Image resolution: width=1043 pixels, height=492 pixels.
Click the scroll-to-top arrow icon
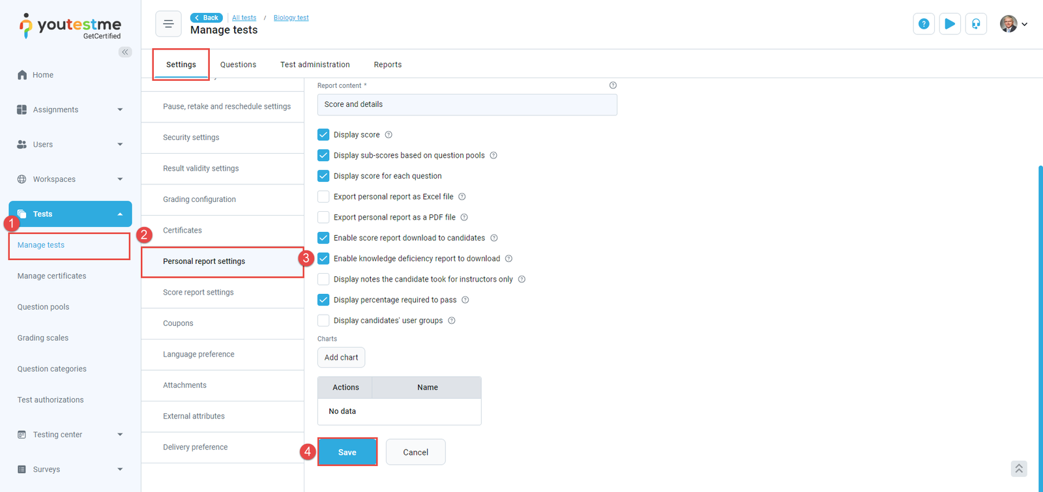pos(1019,469)
